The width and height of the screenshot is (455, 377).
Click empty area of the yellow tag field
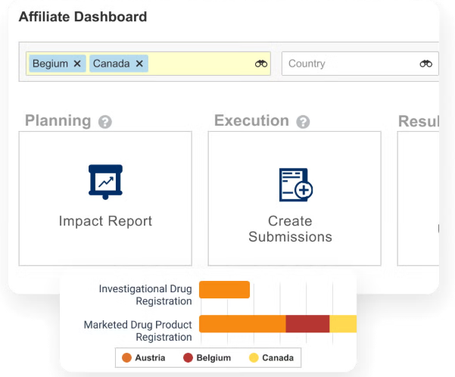click(201, 64)
